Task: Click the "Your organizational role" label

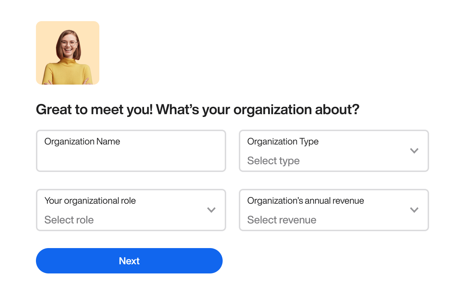Action: [90, 201]
